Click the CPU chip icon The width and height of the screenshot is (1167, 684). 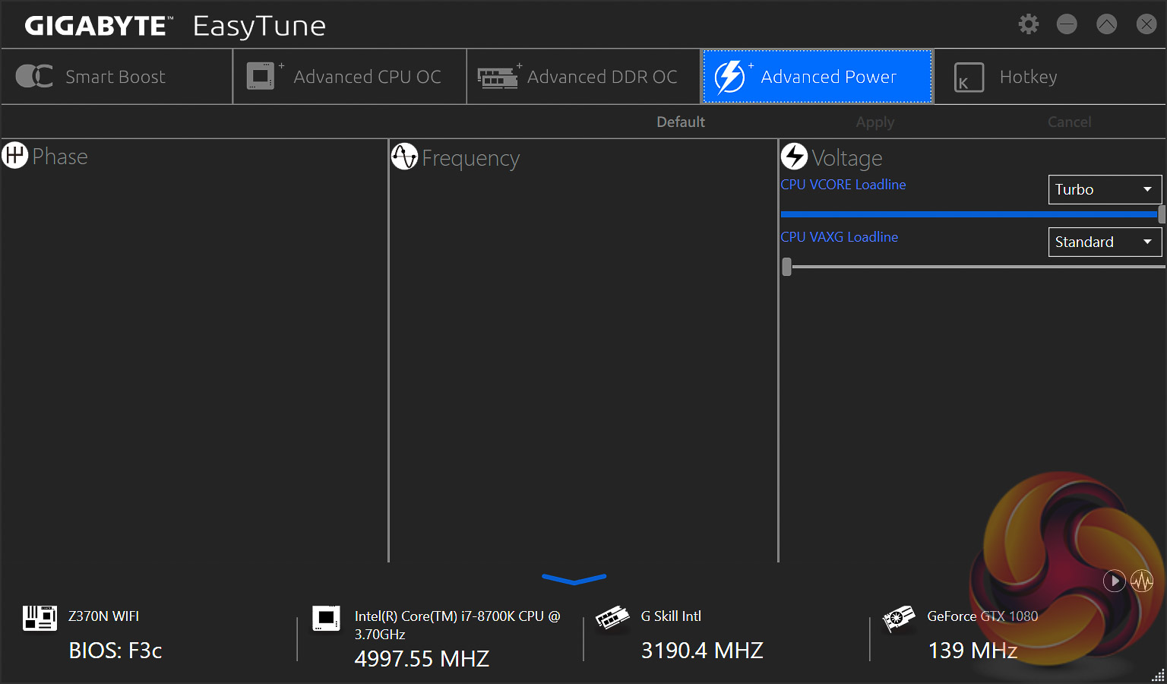(327, 618)
